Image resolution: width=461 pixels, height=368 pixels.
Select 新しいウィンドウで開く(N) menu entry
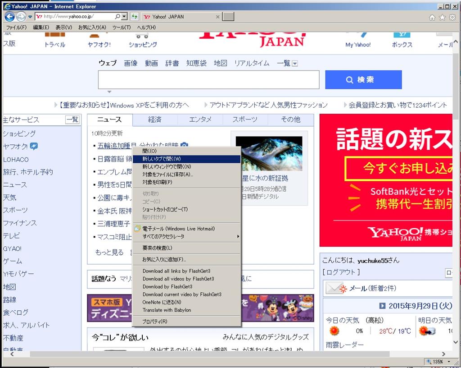[187, 166]
